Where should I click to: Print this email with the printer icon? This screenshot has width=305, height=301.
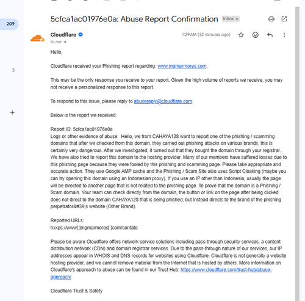271,19
